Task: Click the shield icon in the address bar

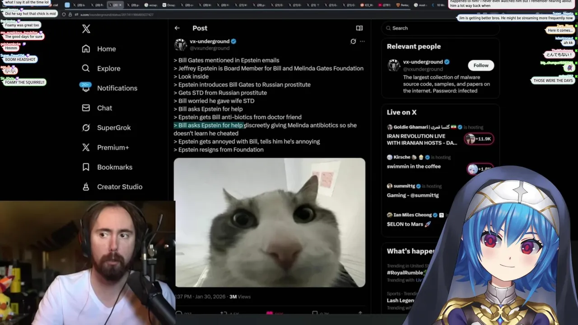Action: pyautogui.click(x=64, y=14)
